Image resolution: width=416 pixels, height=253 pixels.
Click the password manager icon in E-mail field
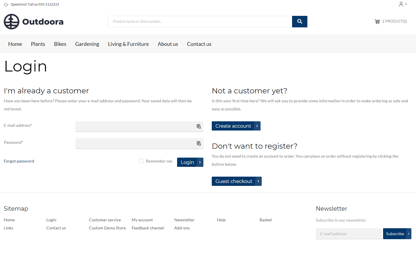[199, 126]
